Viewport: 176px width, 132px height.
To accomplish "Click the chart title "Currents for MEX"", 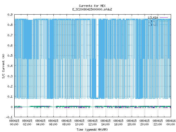I will tap(92, 6).
